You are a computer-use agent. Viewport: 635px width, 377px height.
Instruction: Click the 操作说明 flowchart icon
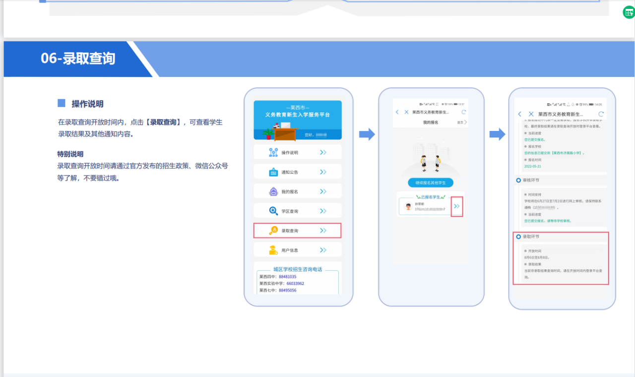[x=273, y=152]
